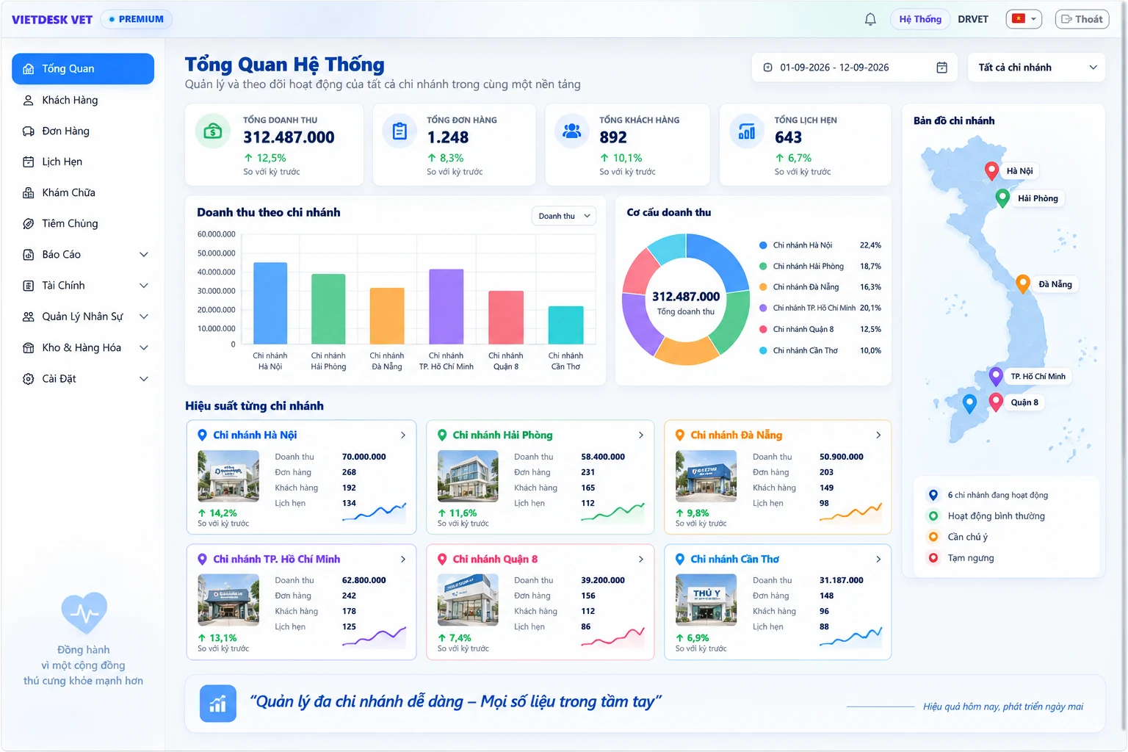Click the Cài Đặt gear icon
Image resolution: width=1128 pixels, height=752 pixels.
click(29, 379)
